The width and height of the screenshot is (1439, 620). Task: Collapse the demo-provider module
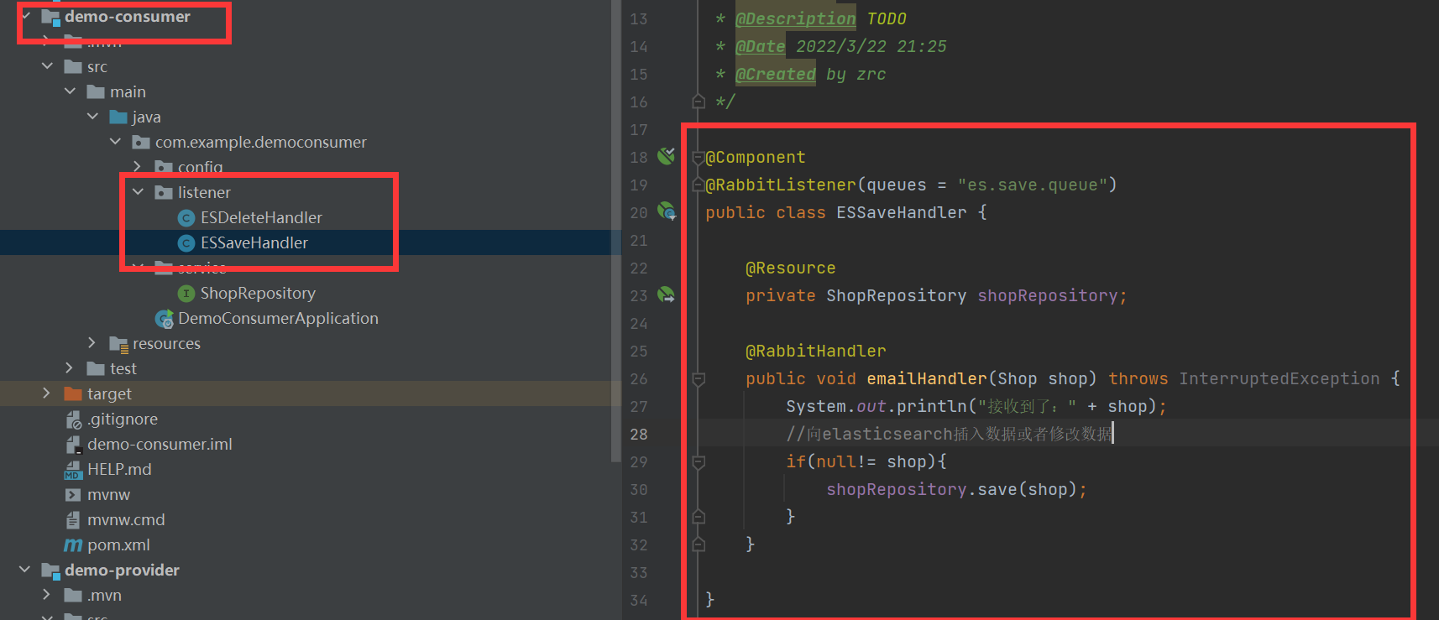click(25, 569)
